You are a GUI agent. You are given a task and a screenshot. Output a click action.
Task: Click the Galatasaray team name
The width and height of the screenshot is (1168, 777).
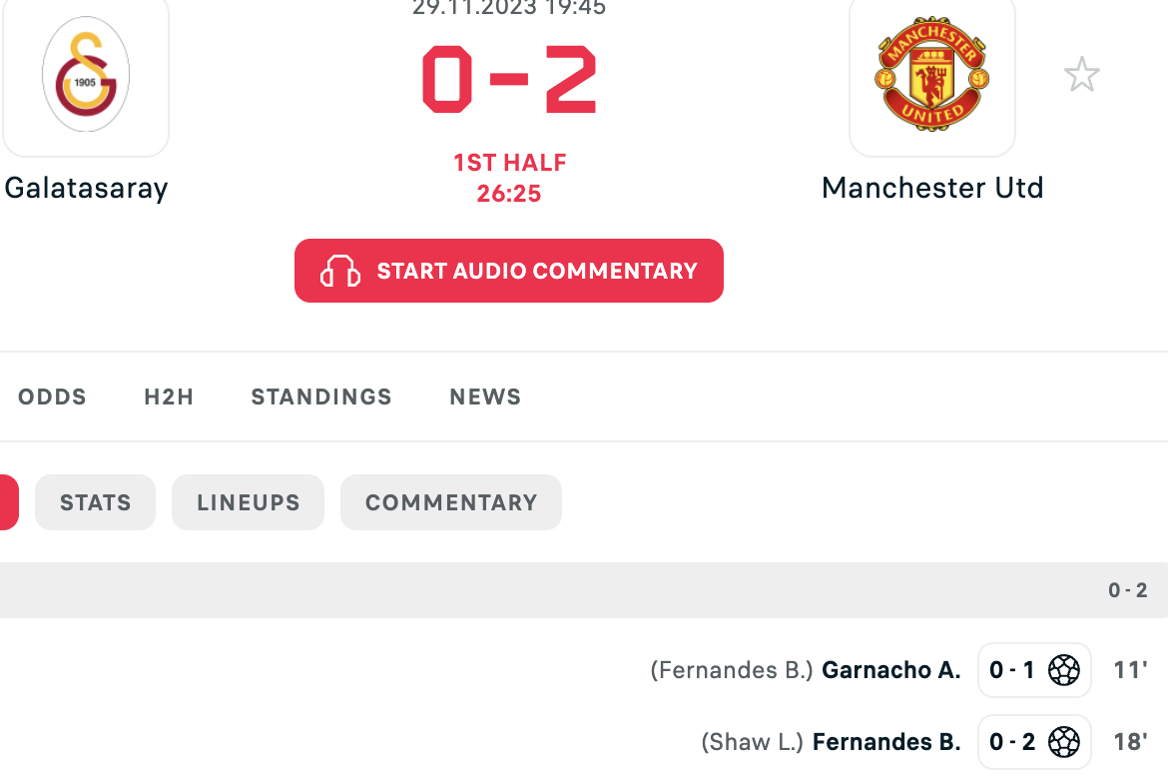point(86,188)
